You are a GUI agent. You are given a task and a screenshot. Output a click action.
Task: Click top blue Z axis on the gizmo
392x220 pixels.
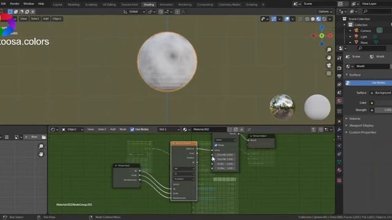[322, 27]
